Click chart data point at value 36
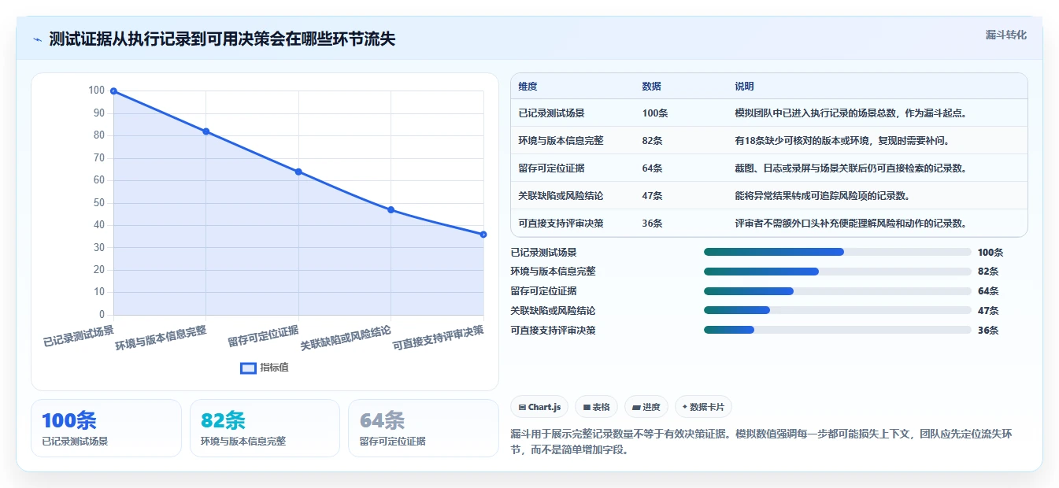1059x488 pixels. (483, 235)
